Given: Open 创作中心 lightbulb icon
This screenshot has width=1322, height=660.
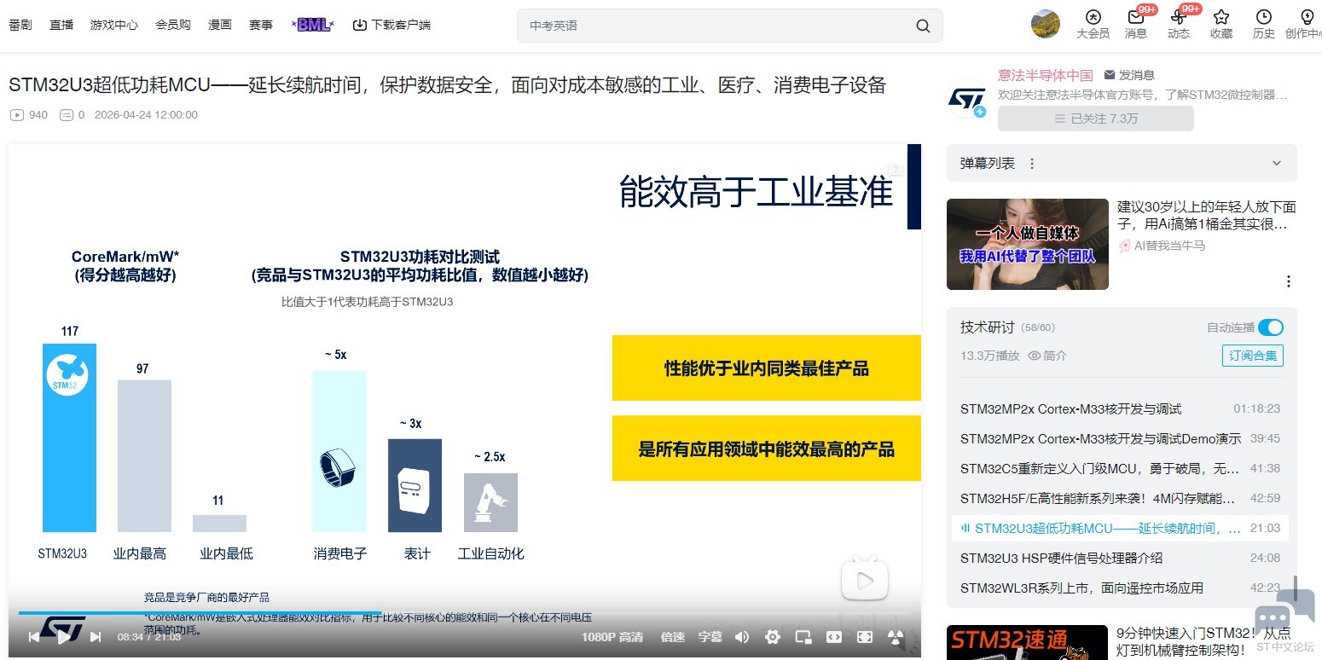Looking at the screenshot, I should point(1305,24).
